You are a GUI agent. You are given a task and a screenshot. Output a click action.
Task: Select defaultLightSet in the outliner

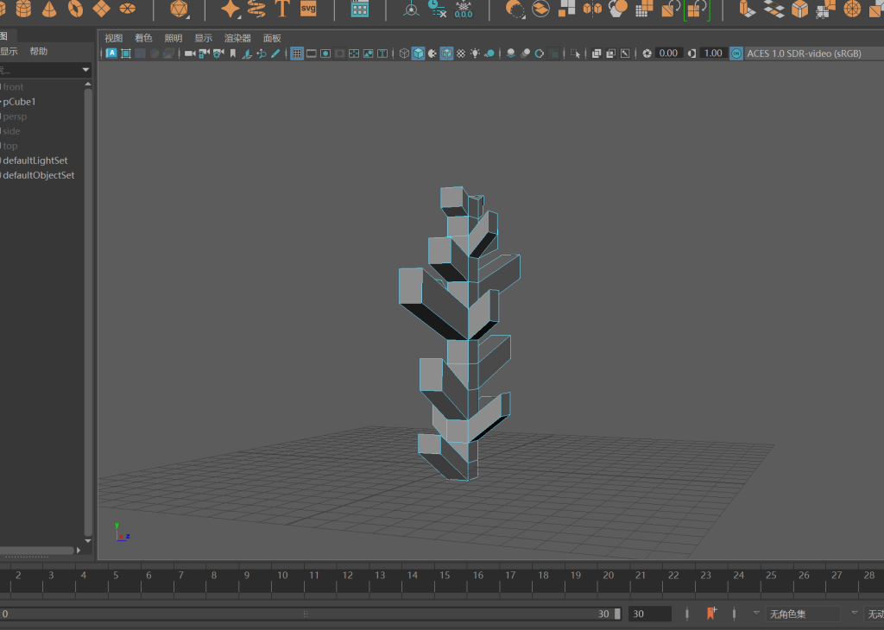pyautogui.click(x=35, y=161)
